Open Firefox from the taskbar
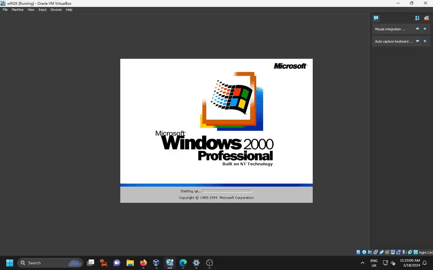Image resolution: width=433 pixels, height=270 pixels. tap(143, 263)
